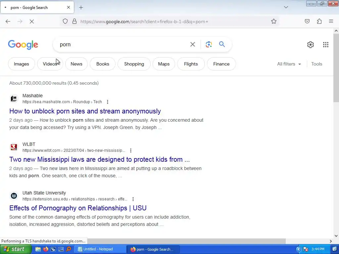The image size is (339, 254).
Task: Switch to Books results
Action: [103, 64]
